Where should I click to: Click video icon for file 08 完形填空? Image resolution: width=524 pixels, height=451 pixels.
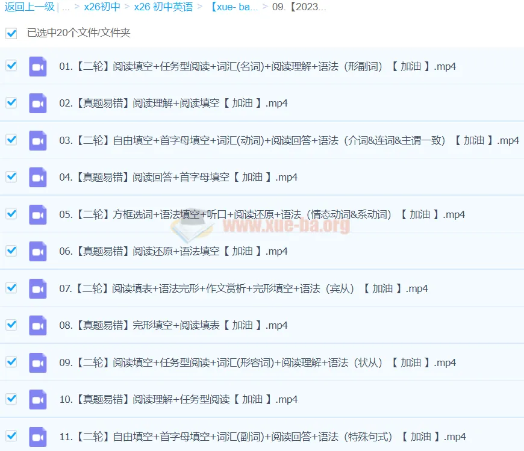37,325
